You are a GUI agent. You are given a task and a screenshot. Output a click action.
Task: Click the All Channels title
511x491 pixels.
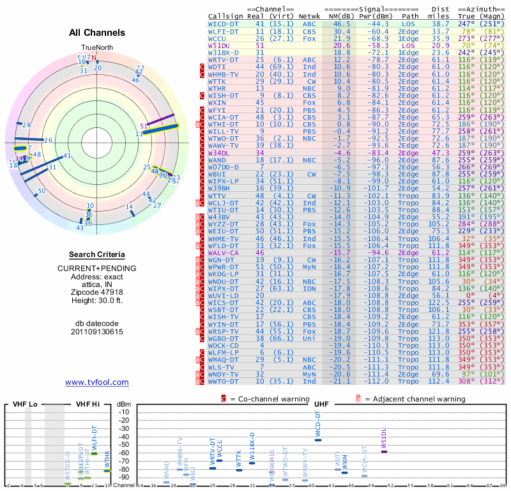coord(97,33)
